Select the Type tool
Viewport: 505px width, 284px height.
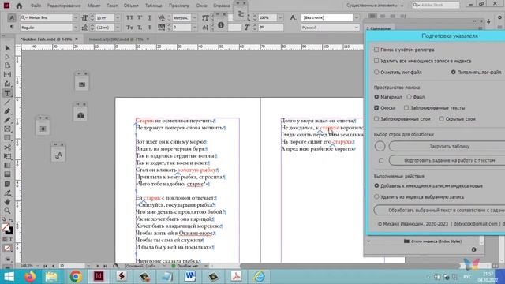click(7, 93)
